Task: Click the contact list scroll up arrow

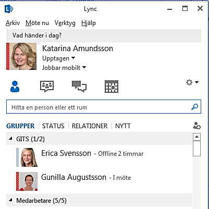Action: [x=196, y=137]
